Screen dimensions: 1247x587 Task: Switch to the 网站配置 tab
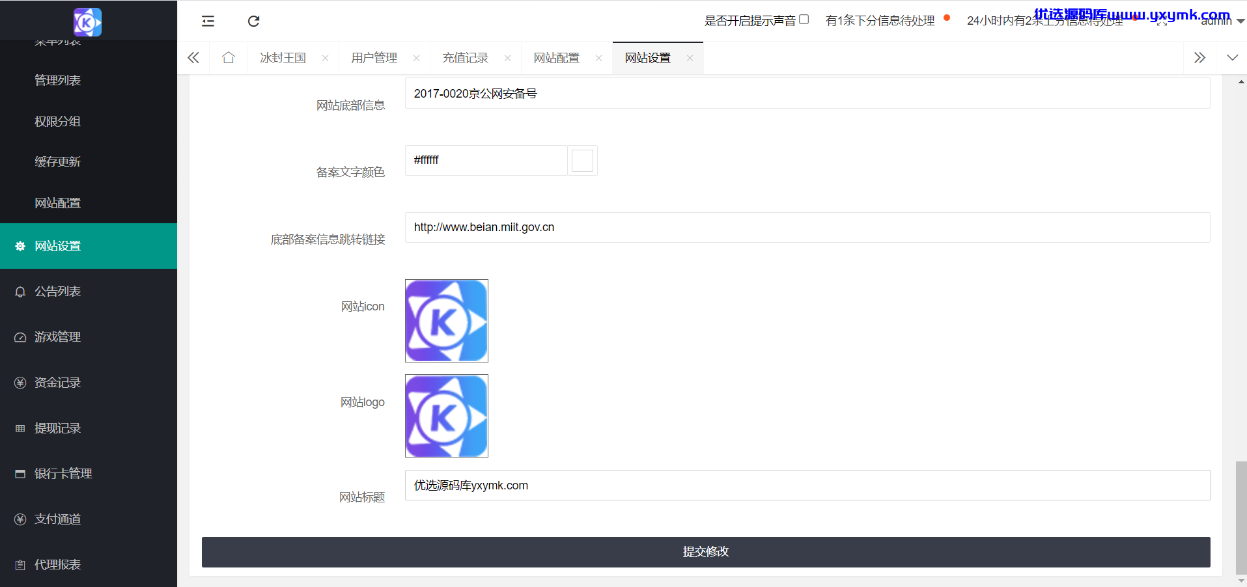coord(557,58)
